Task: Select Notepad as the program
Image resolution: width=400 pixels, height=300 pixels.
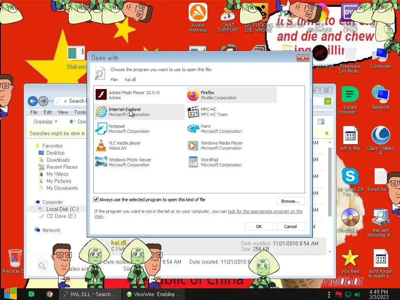Action: click(x=139, y=129)
